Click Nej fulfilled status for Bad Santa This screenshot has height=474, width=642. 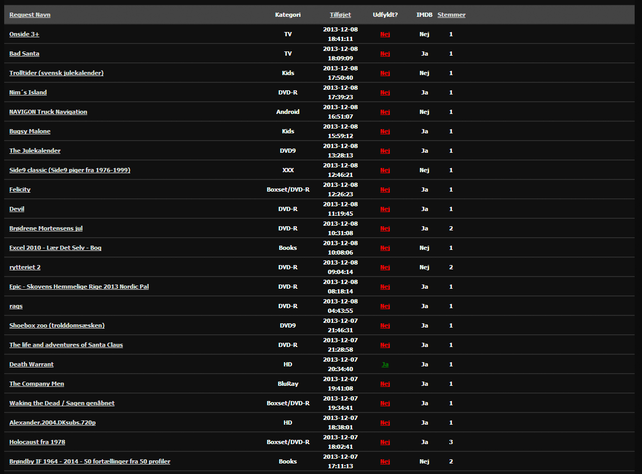[x=385, y=54]
